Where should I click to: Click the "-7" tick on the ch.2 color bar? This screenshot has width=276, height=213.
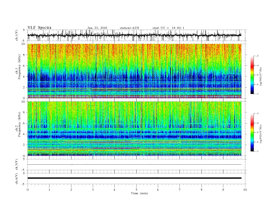click(x=257, y=151)
